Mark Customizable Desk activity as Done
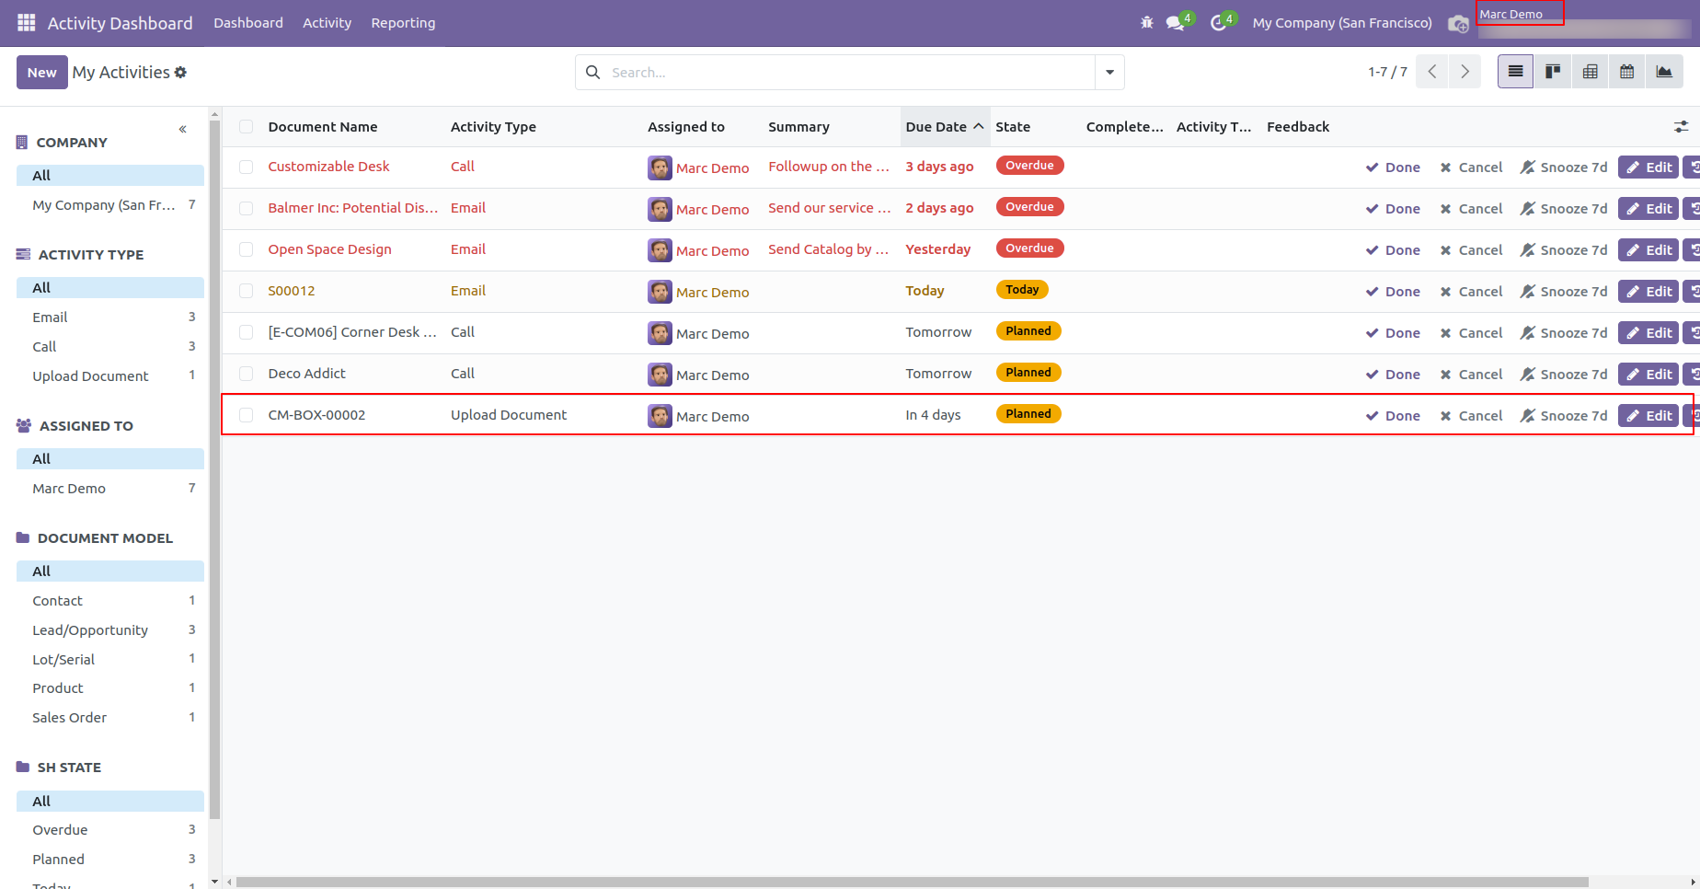The height and width of the screenshot is (889, 1700). [x=1393, y=167]
